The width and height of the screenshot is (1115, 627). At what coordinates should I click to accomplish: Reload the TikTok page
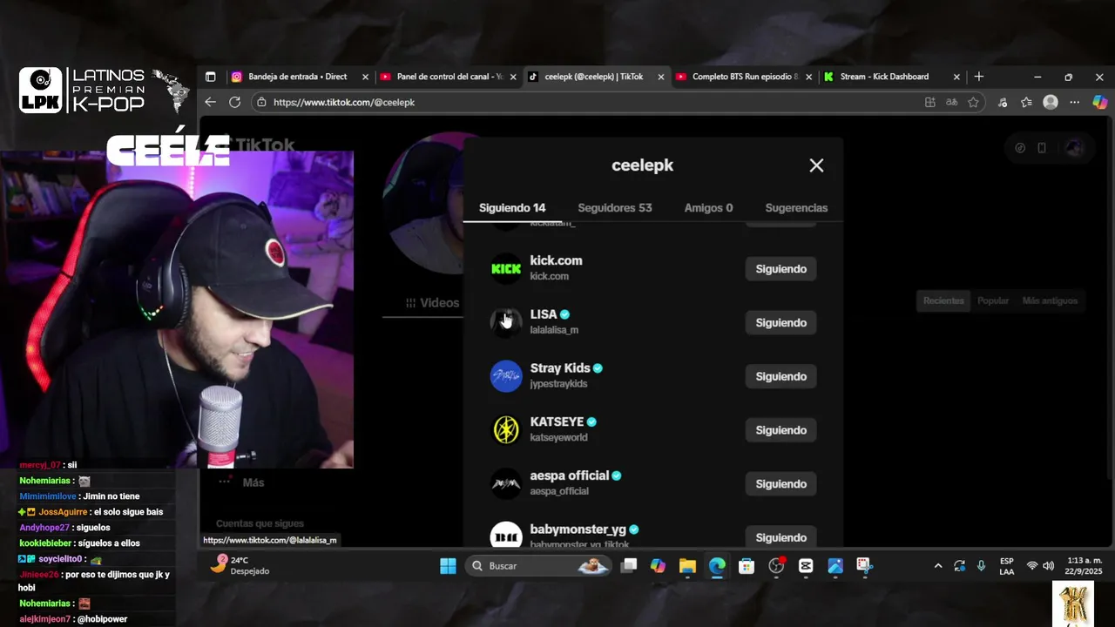click(x=234, y=102)
